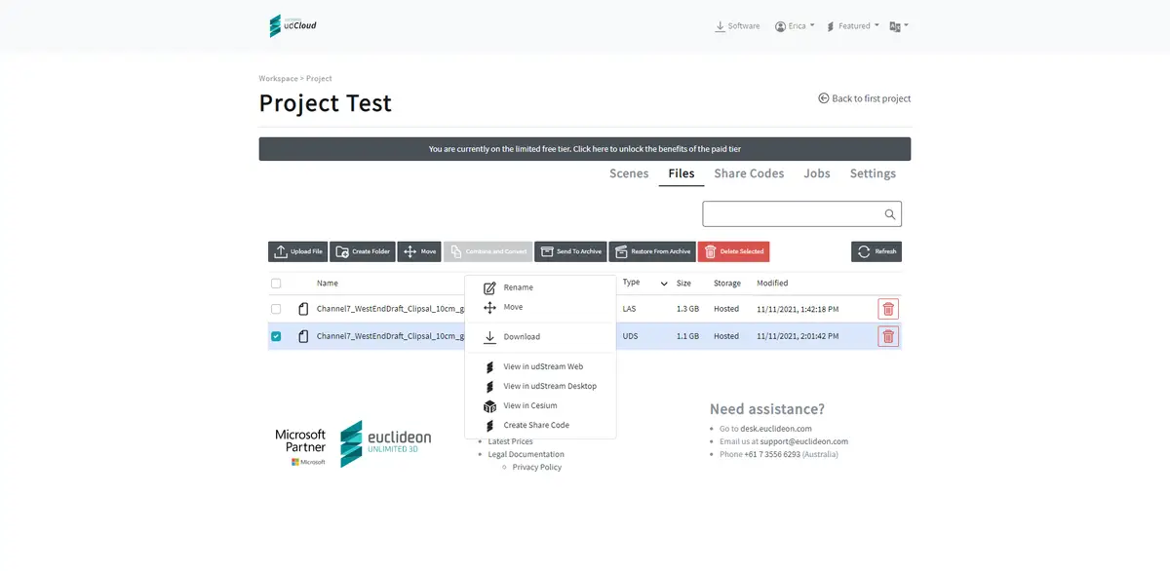The width and height of the screenshot is (1170, 571).
Task: Click the Name column header
Action: pyautogui.click(x=328, y=284)
